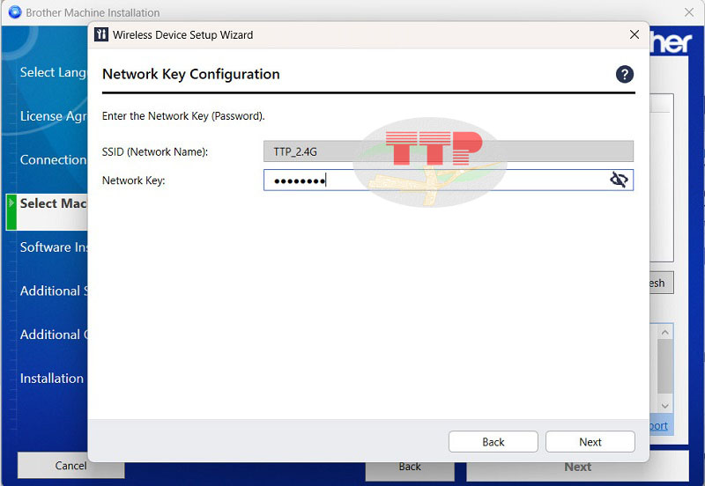Select the Connection step in sidebar

pyautogui.click(x=53, y=160)
